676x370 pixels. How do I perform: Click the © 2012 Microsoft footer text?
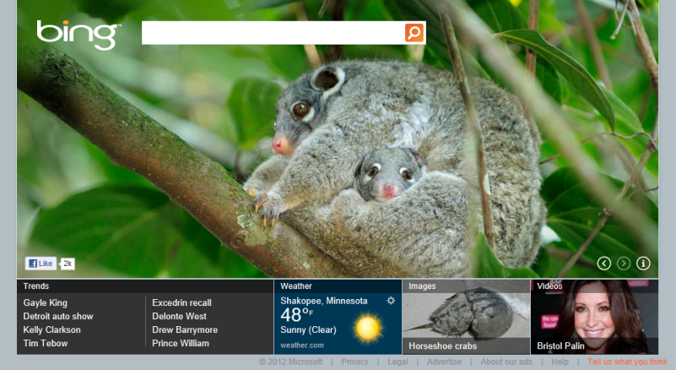pos(290,362)
